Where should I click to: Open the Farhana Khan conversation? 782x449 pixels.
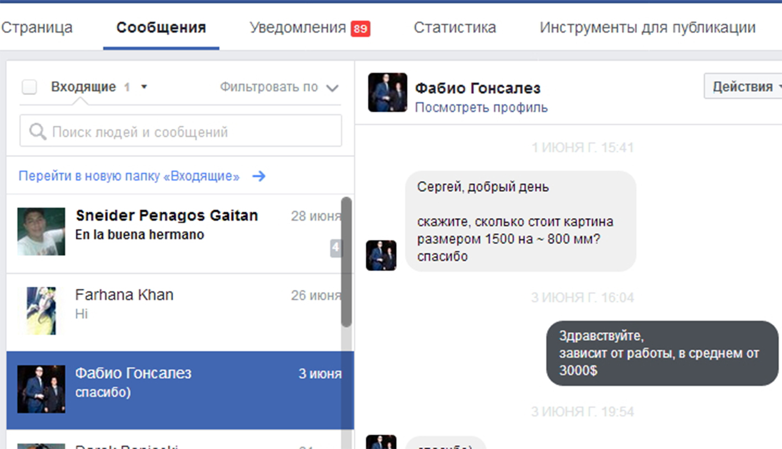click(x=174, y=312)
